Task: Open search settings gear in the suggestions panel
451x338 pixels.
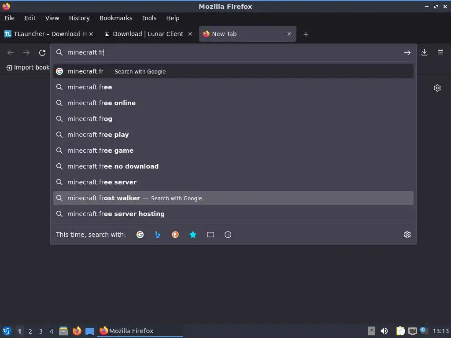Action: [407, 235]
